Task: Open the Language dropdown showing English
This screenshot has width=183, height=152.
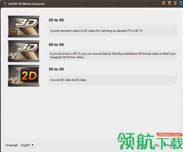Action: [x=28, y=145]
